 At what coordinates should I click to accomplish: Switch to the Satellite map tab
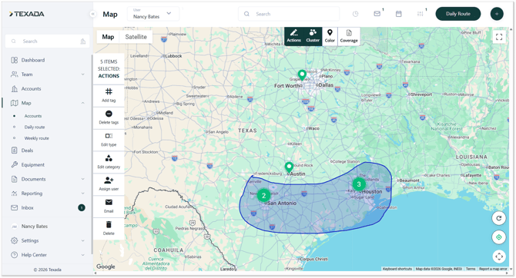coord(136,37)
